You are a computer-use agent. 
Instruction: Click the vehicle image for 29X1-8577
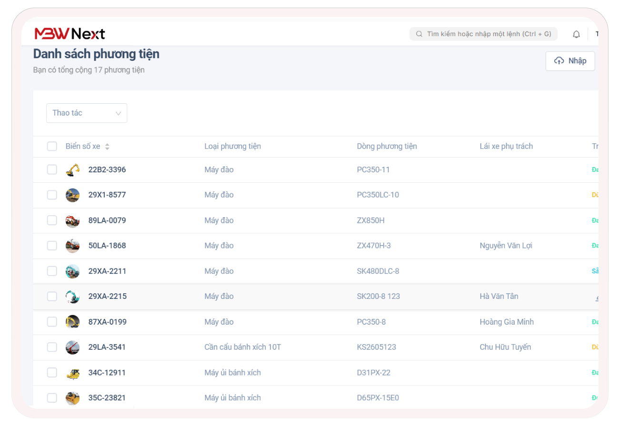click(x=72, y=195)
